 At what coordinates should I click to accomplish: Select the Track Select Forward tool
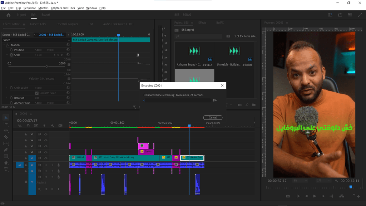point(6,124)
